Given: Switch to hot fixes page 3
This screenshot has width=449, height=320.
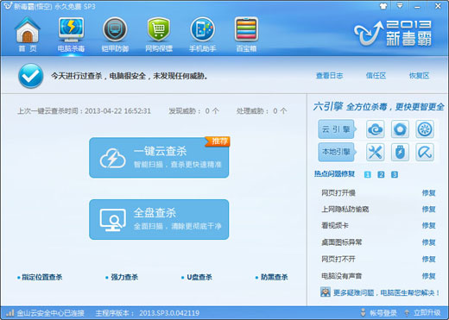Looking at the screenshot, I should point(395,174).
